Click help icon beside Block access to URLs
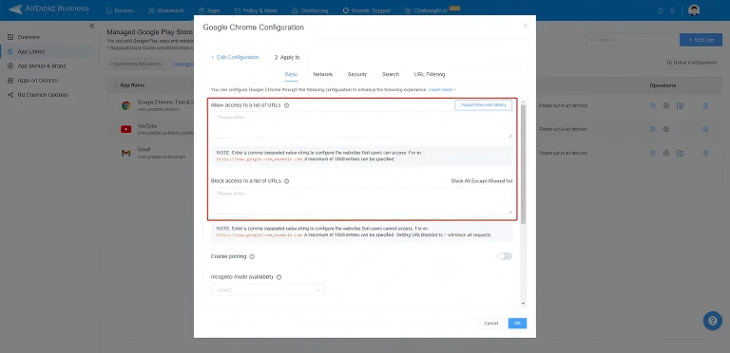This screenshot has height=353, width=730. 286,181
